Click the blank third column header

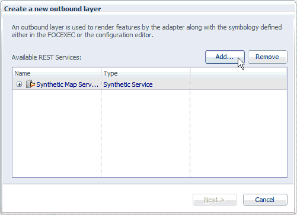click(x=238, y=73)
